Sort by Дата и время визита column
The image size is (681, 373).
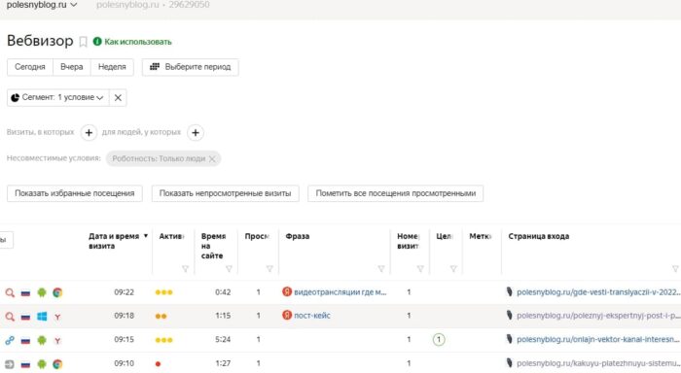(118, 241)
